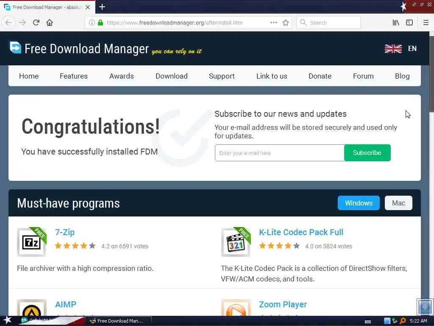Switch to Free Download Man... taskbar item
434x326 pixels.
[118, 321]
